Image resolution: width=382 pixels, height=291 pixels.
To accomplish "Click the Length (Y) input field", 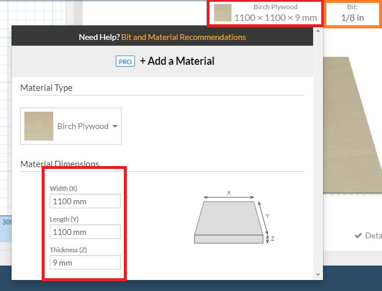I will [x=85, y=232].
